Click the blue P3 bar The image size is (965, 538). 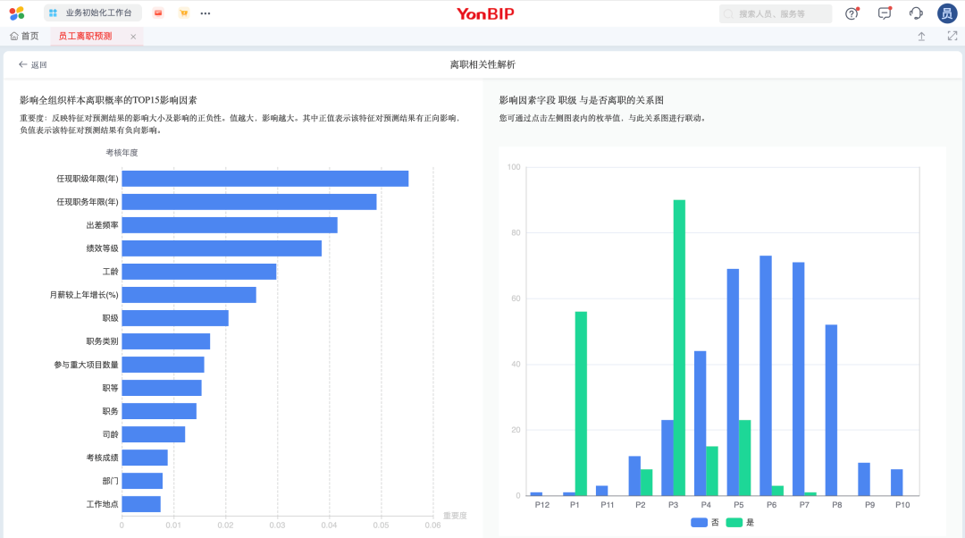point(667,458)
